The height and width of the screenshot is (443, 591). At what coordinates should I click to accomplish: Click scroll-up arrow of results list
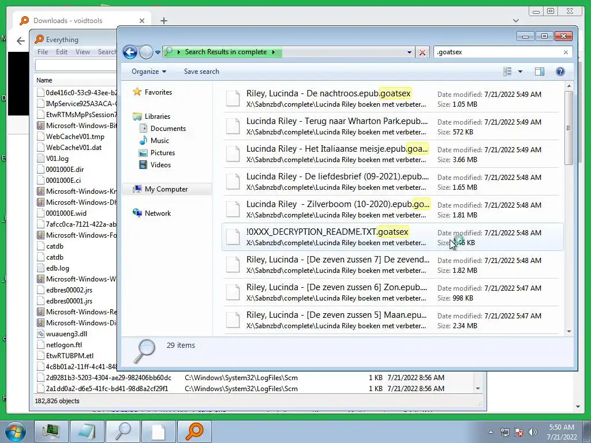point(568,87)
